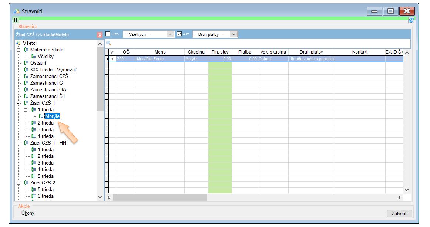Click the refresh icon at top right
The width and height of the screenshot is (430, 227).
coord(411,21)
